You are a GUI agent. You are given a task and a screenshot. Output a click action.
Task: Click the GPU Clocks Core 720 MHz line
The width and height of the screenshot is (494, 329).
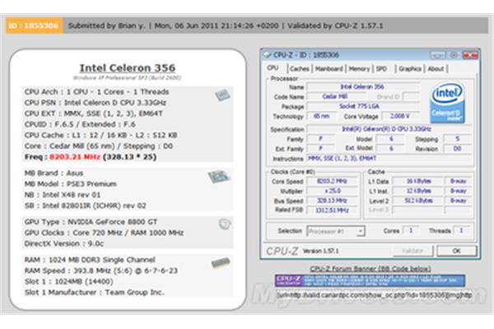pos(104,233)
